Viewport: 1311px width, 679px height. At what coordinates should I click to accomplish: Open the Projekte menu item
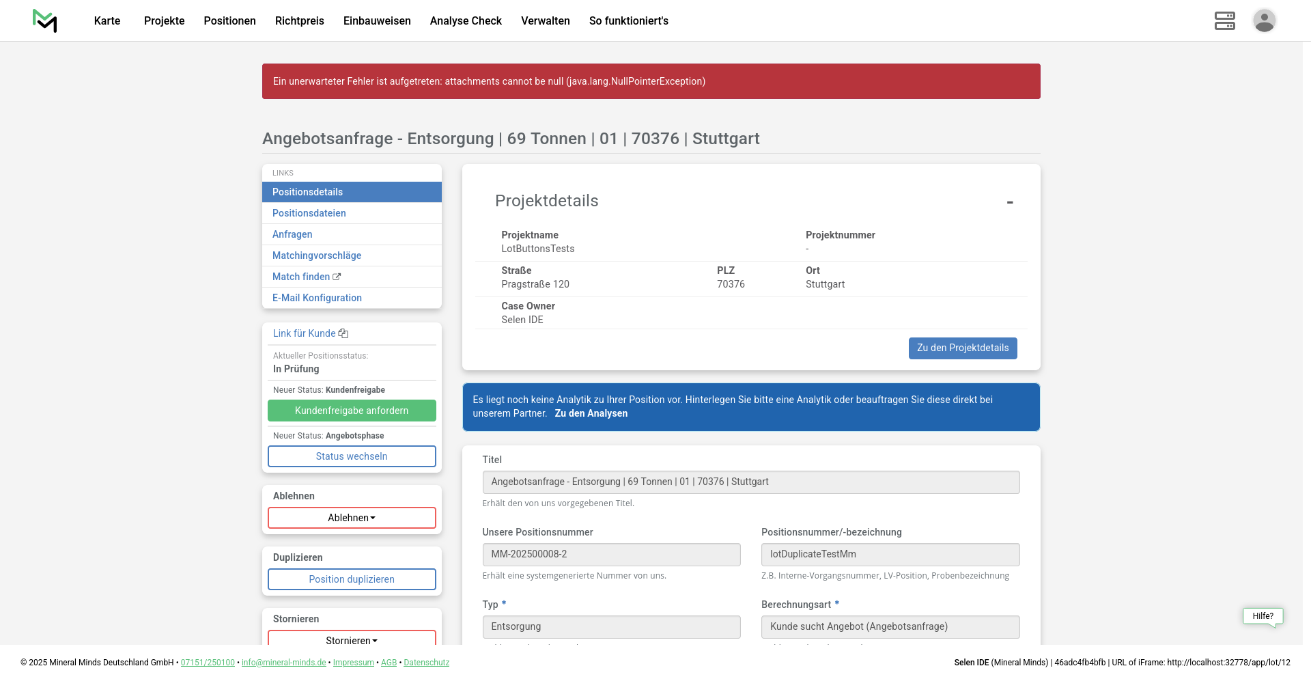tap(164, 20)
